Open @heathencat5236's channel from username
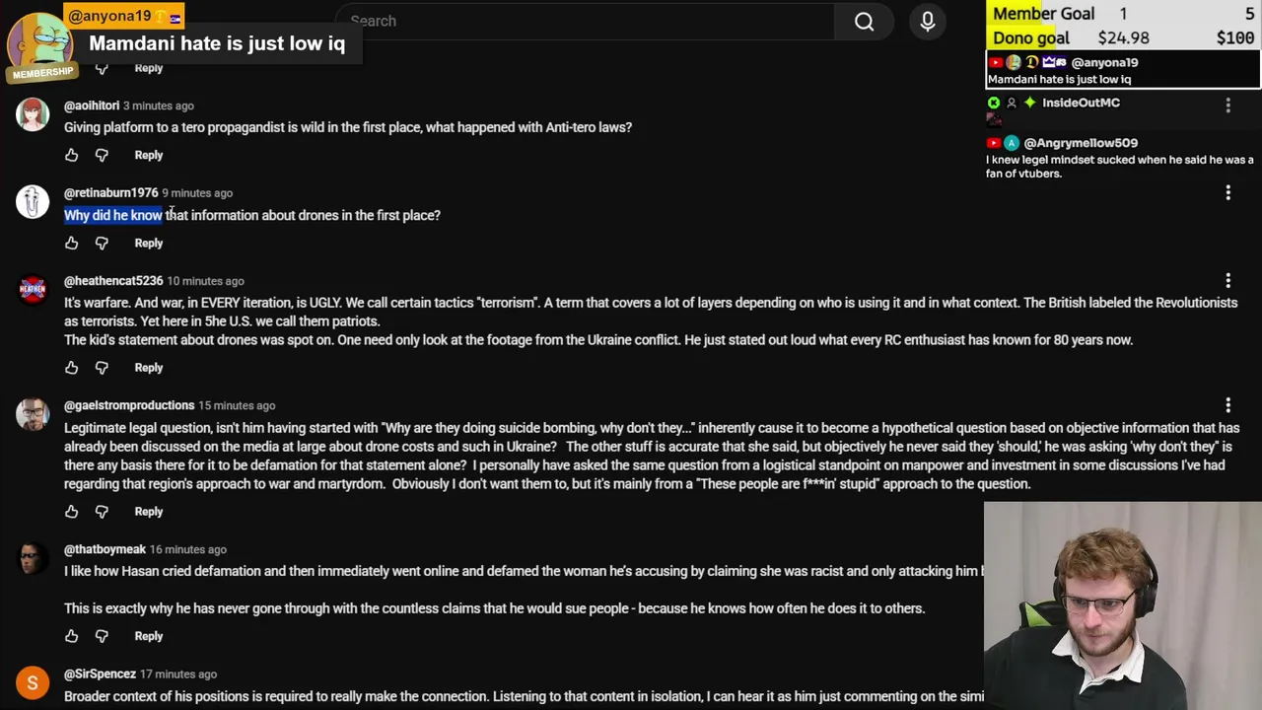 [x=113, y=281]
